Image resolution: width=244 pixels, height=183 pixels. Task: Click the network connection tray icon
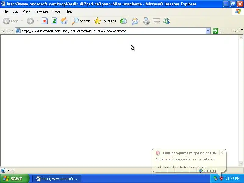point(216,178)
